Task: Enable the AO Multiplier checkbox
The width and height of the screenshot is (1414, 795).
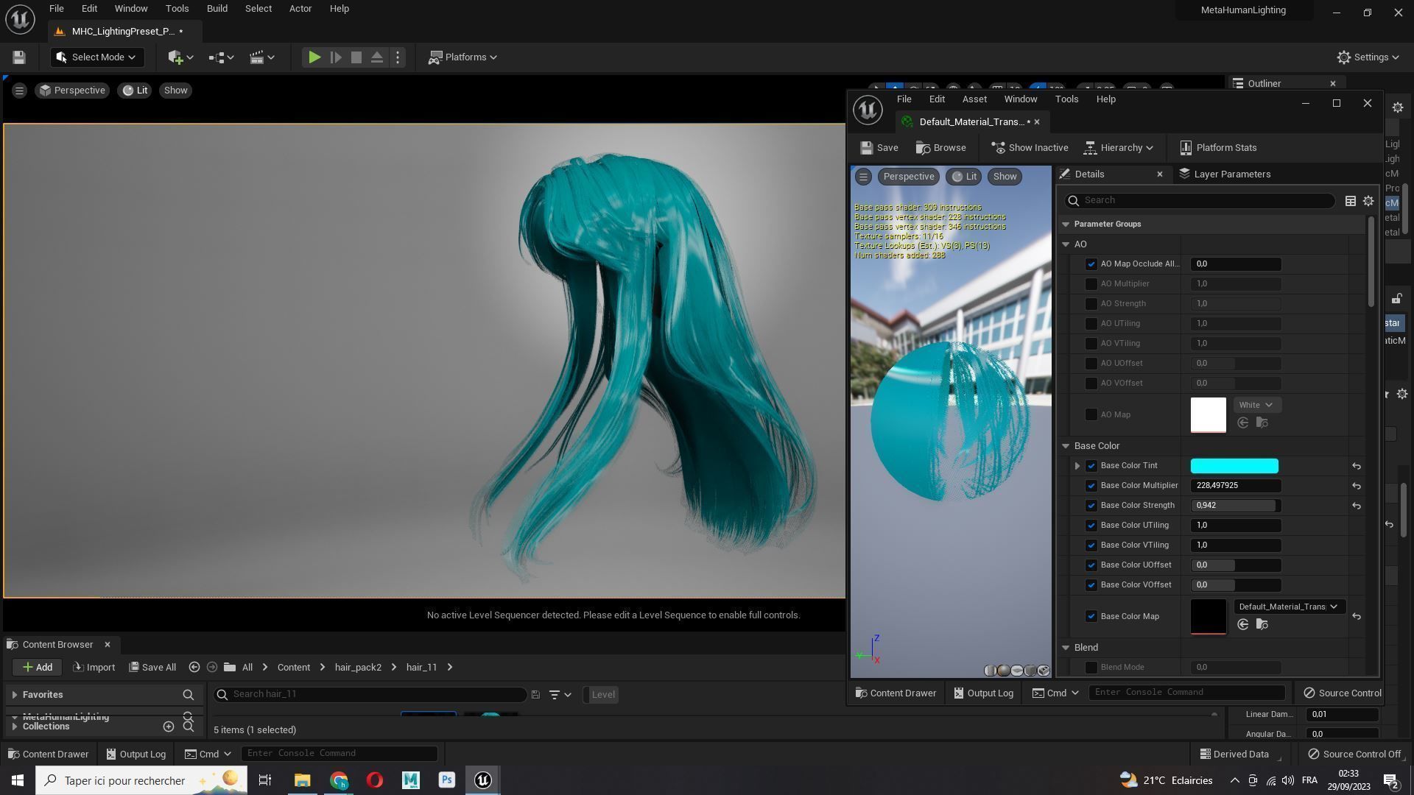Action: (x=1091, y=284)
